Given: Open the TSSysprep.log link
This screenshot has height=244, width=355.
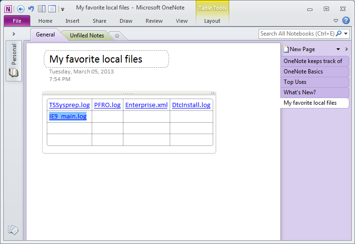Looking at the screenshot, I should pyautogui.click(x=69, y=105).
